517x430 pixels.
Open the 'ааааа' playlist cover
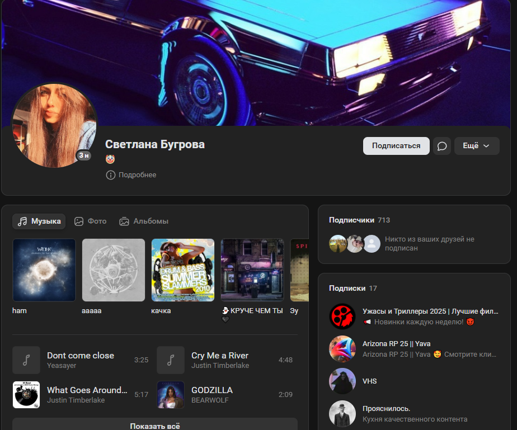114,270
